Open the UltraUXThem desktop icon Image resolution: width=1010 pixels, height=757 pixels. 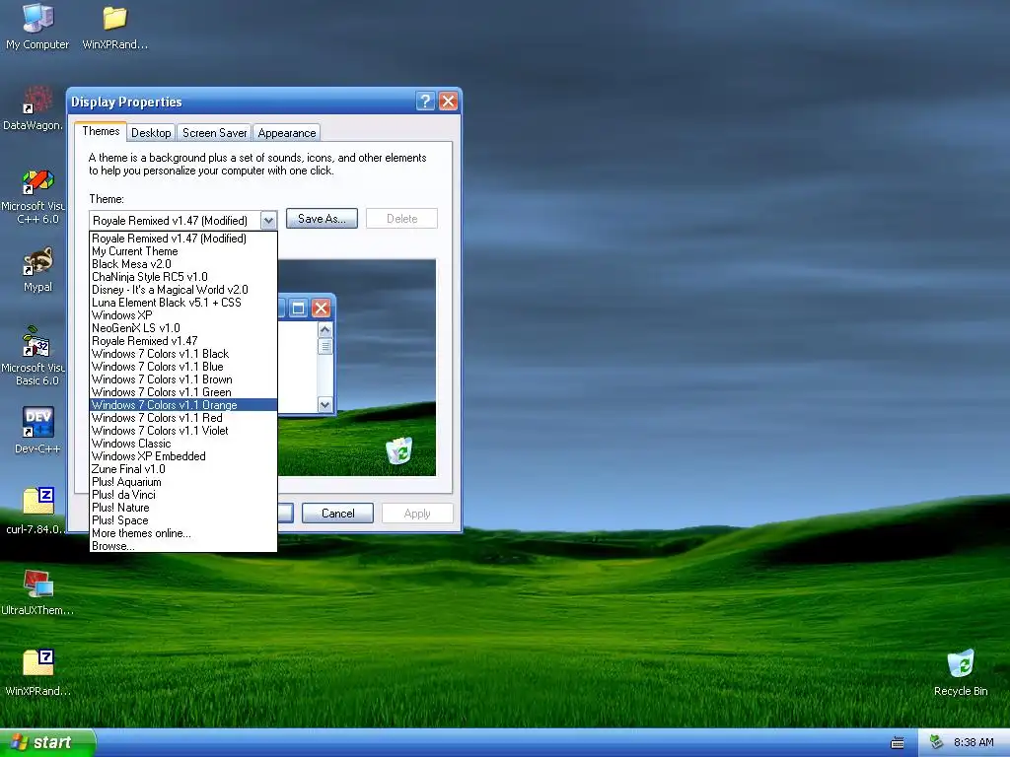click(x=37, y=592)
